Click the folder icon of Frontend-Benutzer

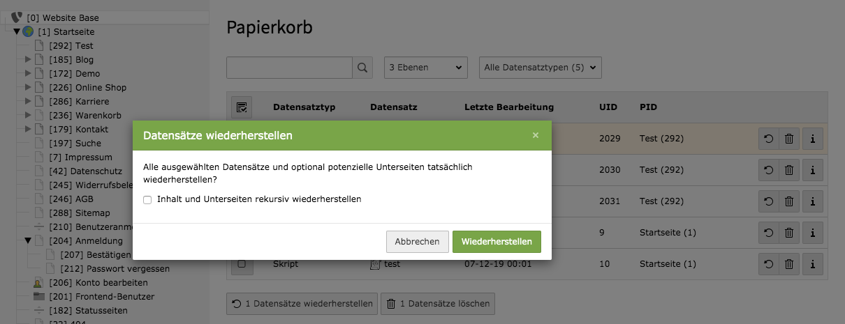[39, 296]
